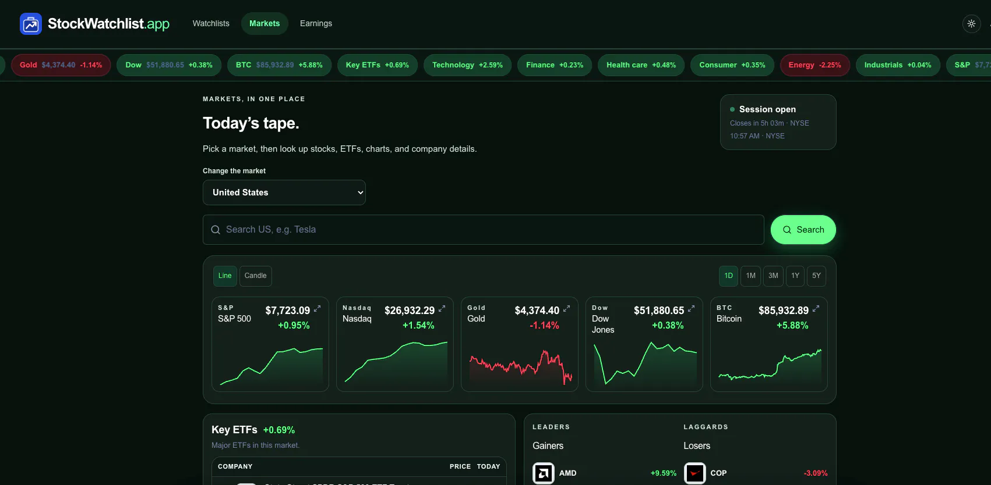991x485 pixels.
Task: Open the Earnings tab
Action: point(316,24)
